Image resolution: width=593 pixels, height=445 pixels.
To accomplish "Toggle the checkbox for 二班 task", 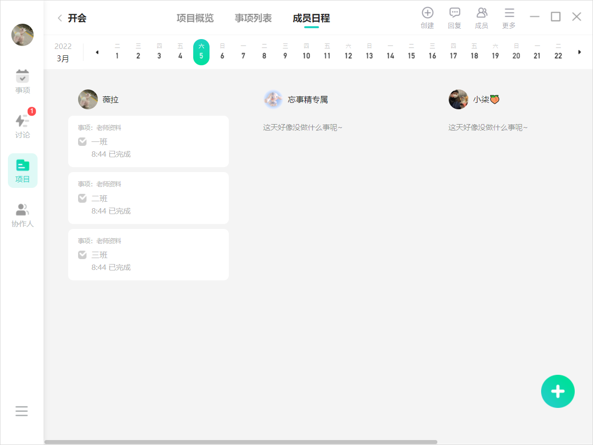I will click(x=83, y=198).
